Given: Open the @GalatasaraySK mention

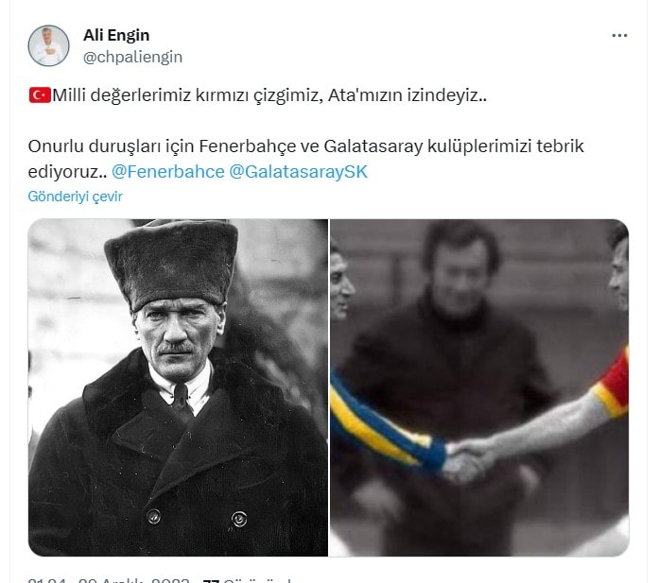Looking at the screenshot, I should coord(299,172).
